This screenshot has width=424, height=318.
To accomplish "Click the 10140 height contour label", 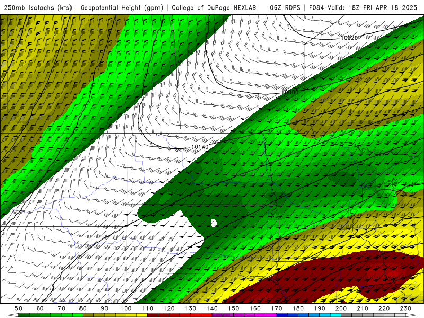I will click(200, 147).
